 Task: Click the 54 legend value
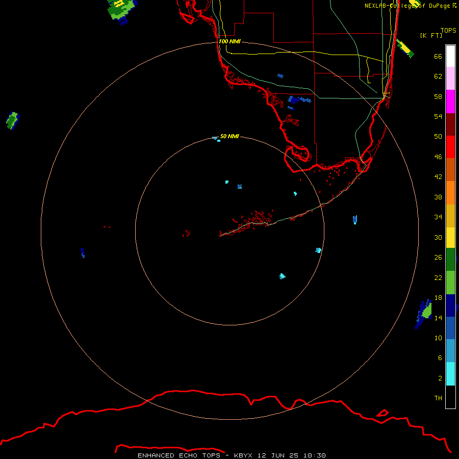[438, 116]
